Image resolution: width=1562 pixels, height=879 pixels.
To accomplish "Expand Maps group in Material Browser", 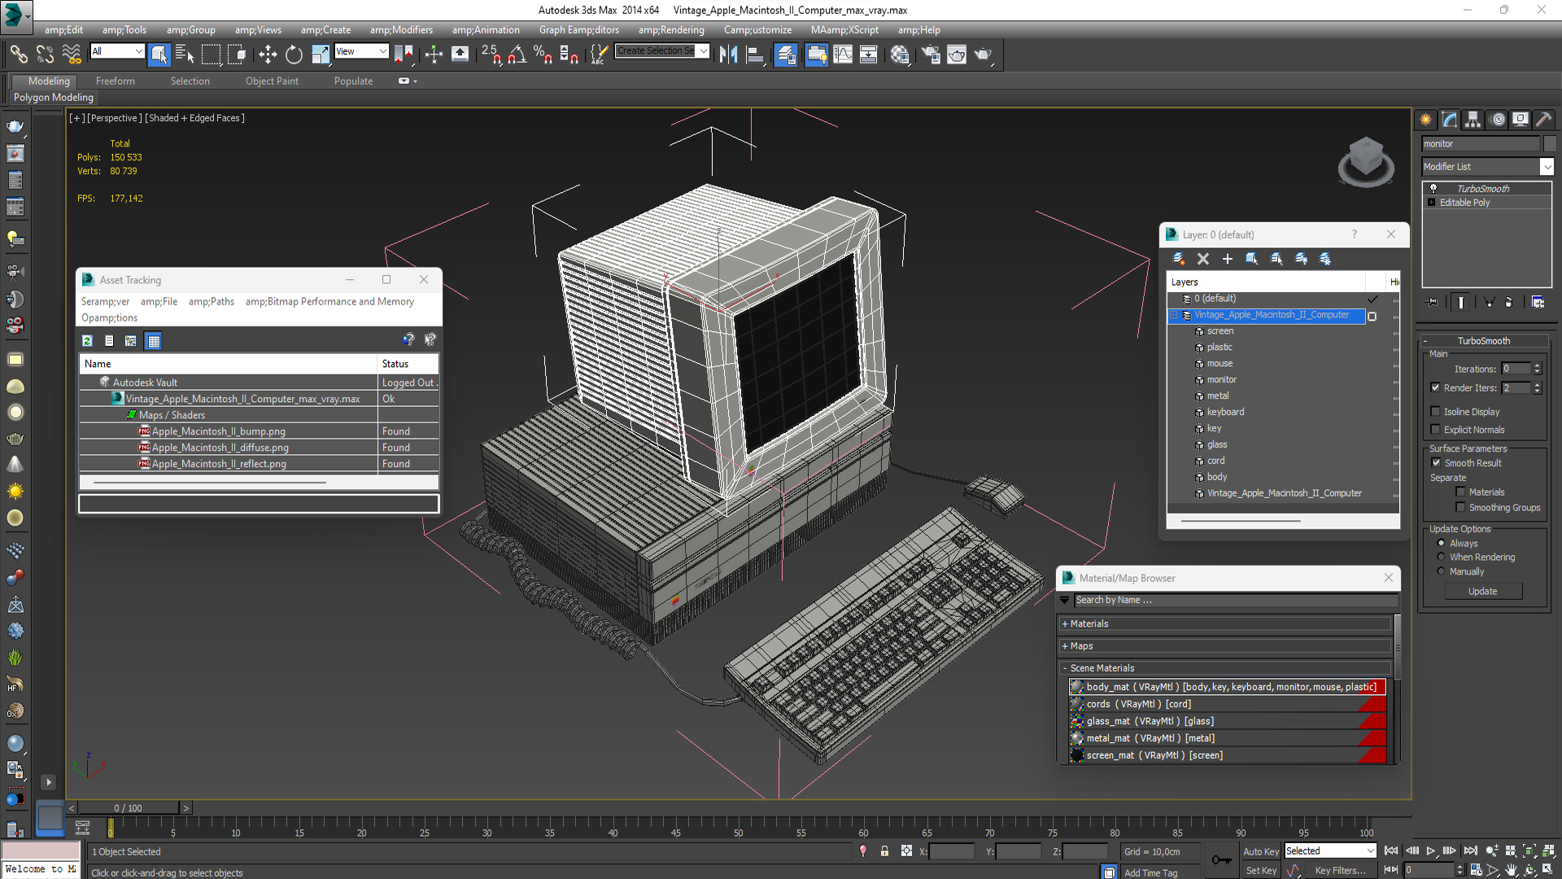I will coord(1064,646).
